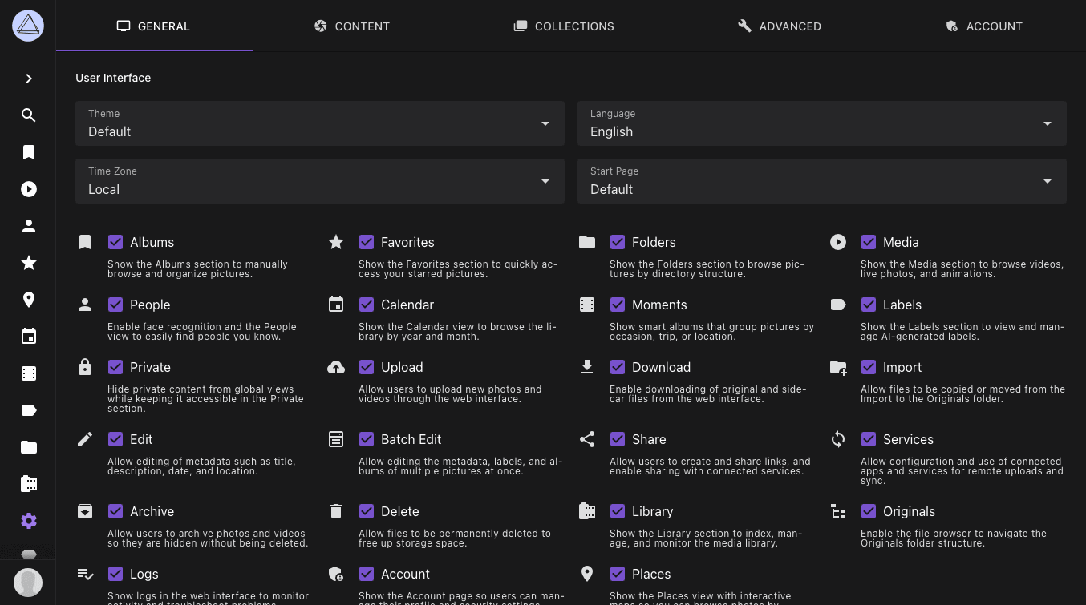Open Labels via sidebar tag icon
This screenshot has height=605, width=1086.
(29, 410)
